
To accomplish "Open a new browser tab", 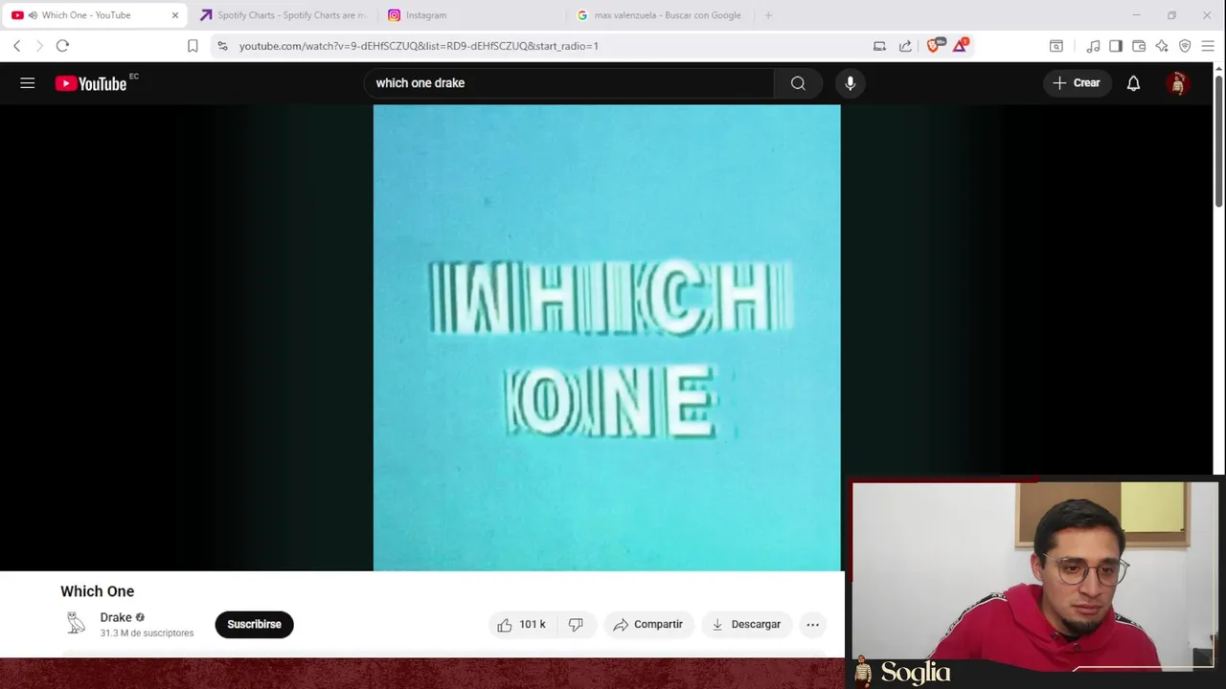I will click(768, 15).
